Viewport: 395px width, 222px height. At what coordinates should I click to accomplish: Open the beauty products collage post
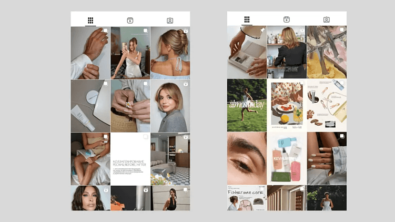click(327, 105)
